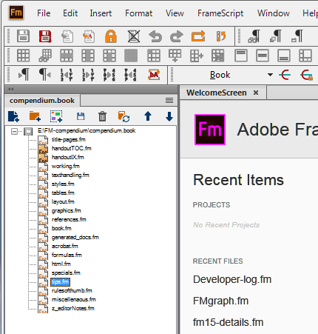Open the Format menu
318x334 pixels.
[138, 13]
